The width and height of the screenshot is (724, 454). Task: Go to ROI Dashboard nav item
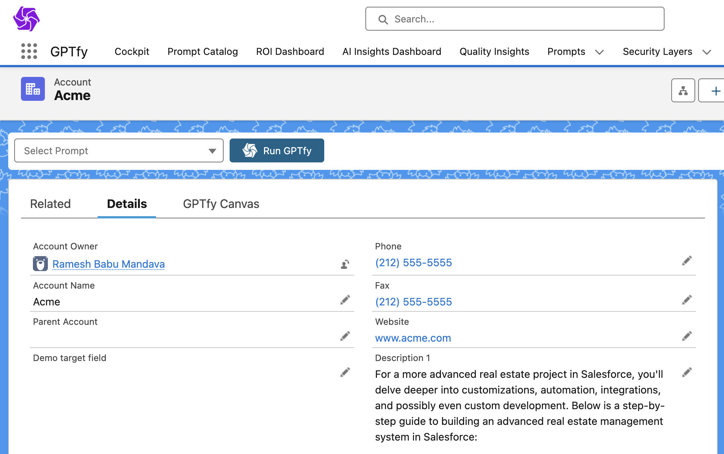click(x=290, y=52)
